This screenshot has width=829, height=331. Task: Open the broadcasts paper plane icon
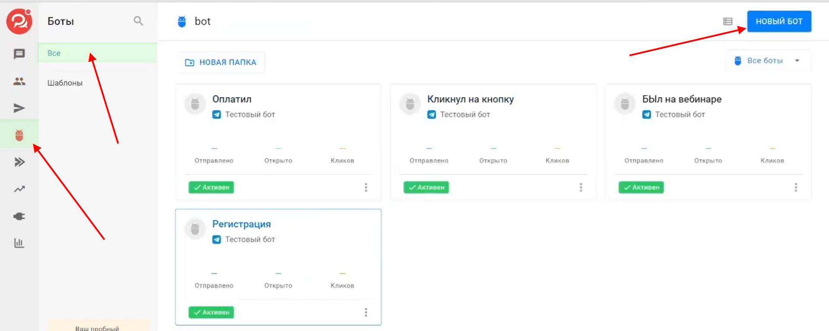tap(19, 108)
